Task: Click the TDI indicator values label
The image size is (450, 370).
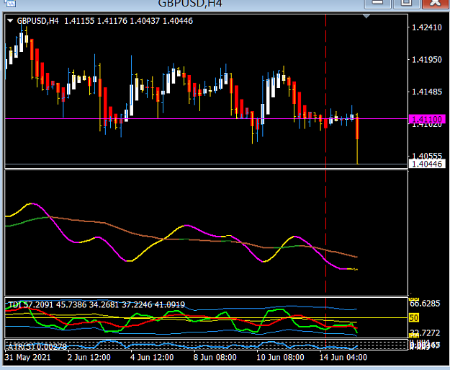Action: pyautogui.click(x=96, y=304)
